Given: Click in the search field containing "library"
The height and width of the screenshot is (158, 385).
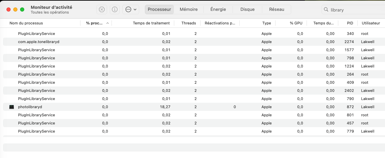Looking at the screenshot, I should click(355, 10).
